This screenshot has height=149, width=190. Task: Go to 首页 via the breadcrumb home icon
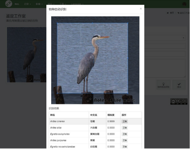coord(170,13)
